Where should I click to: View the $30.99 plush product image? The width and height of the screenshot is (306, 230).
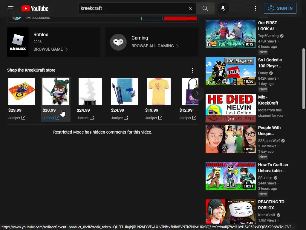pos(56,91)
